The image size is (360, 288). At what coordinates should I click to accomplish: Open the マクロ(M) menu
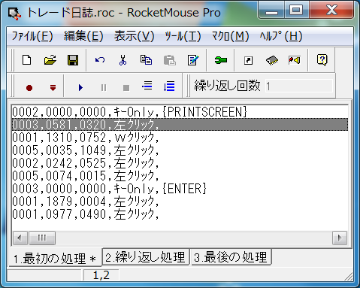(230, 37)
